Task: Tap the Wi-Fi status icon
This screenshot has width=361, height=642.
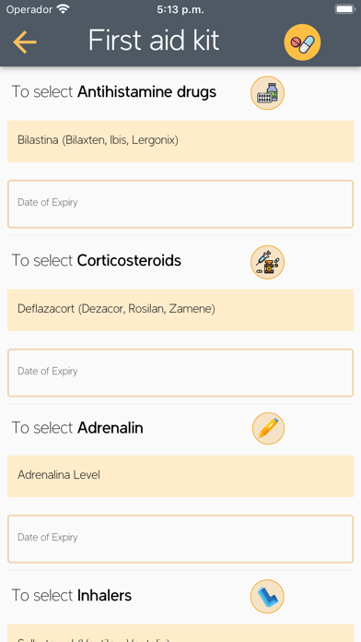Action: pos(63,9)
